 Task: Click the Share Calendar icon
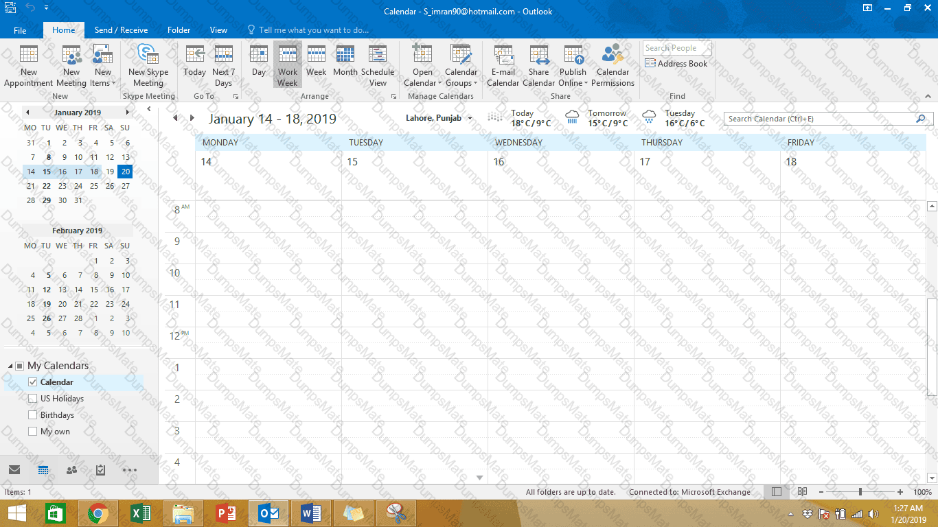point(539,66)
